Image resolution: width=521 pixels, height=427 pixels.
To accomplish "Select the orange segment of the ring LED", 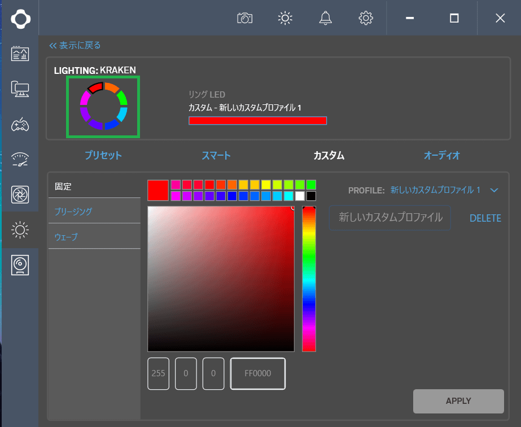I will pyautogui.click(x=112, y=87).
